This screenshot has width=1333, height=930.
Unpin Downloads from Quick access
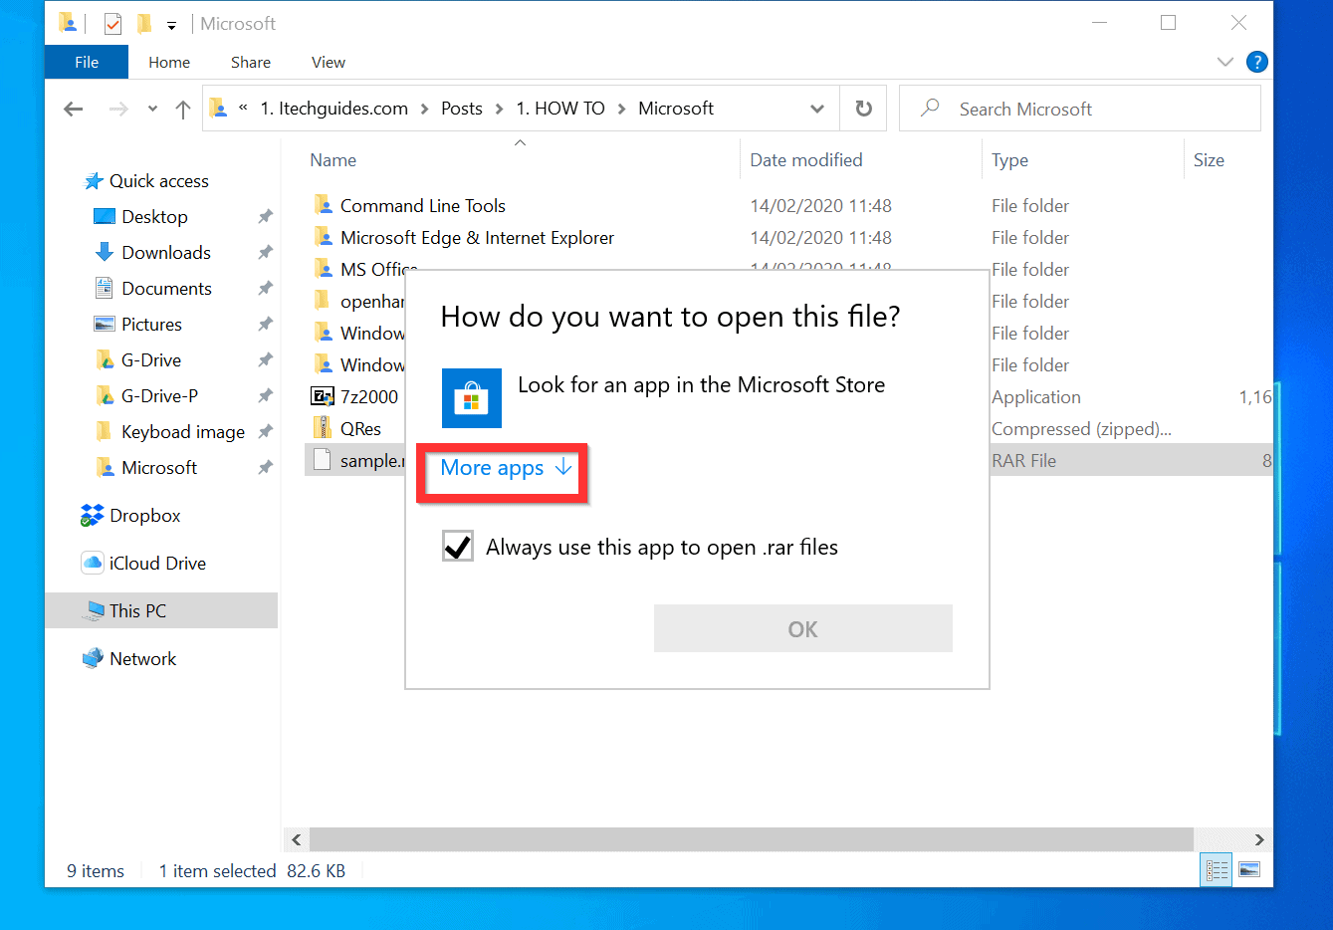[x=265, y=252]
